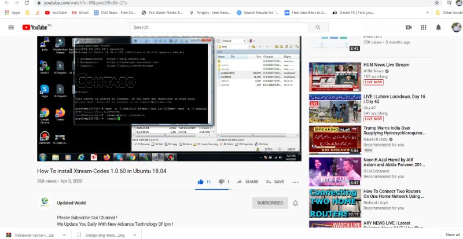Viewport: 463px width, 239px height.
Task: Open the SVG Repo bookmark
Action: [108, 12]
